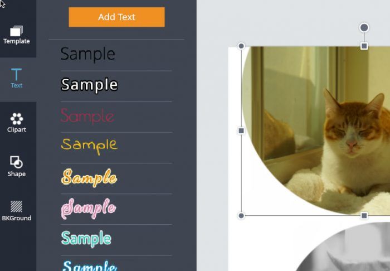Choose the thin black Sample text style

pyautogui.click(x=88, y=54)
